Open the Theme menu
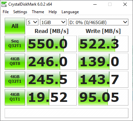The image size is (133, 121). tap(38, 12)
